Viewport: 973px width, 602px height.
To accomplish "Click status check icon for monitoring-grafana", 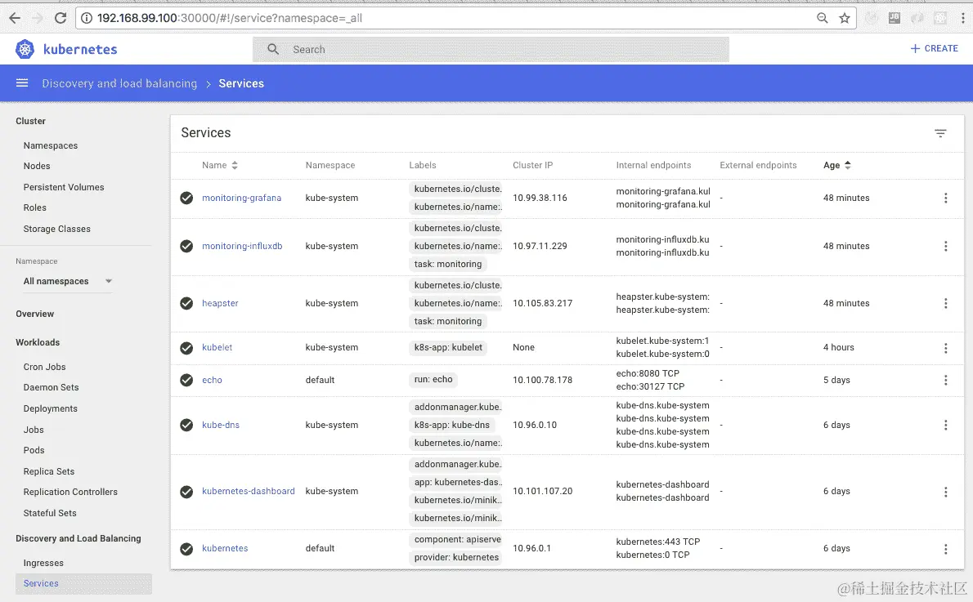I will point(186,198).
